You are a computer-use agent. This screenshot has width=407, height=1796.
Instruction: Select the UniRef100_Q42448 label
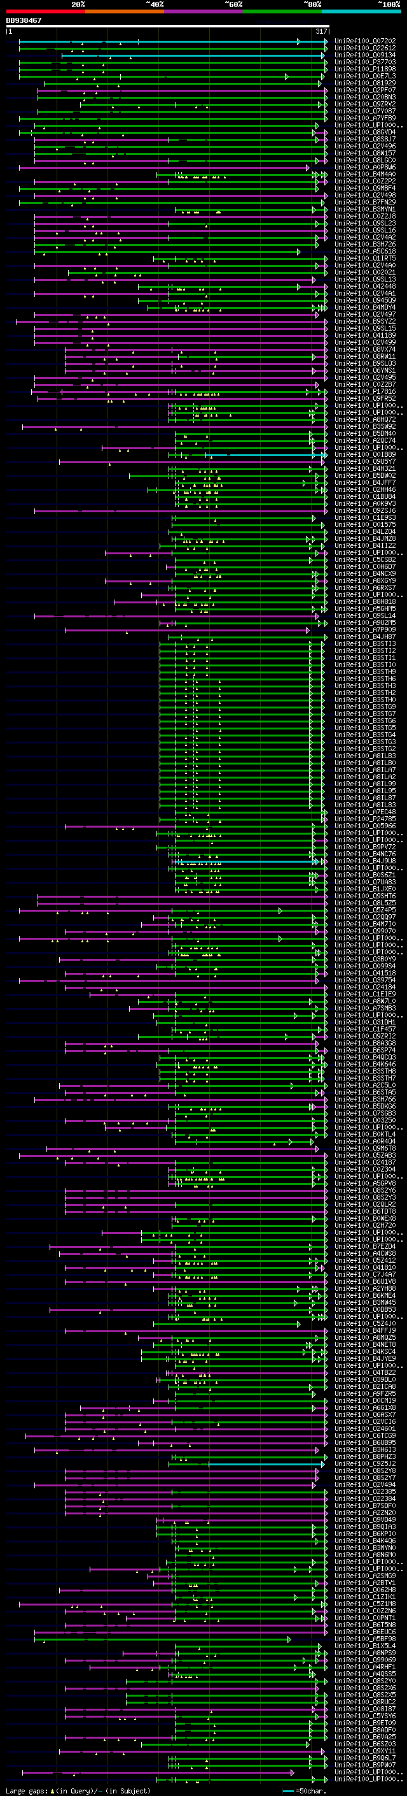point(365,287)
